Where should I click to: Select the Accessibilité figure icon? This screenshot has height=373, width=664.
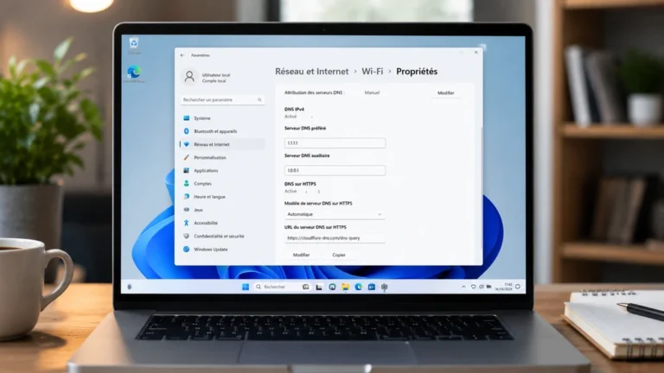[187, 223]
